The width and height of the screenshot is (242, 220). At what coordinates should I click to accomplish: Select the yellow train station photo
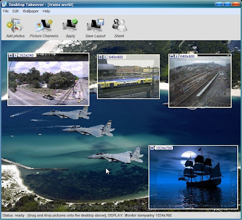[x=128, y=77]
